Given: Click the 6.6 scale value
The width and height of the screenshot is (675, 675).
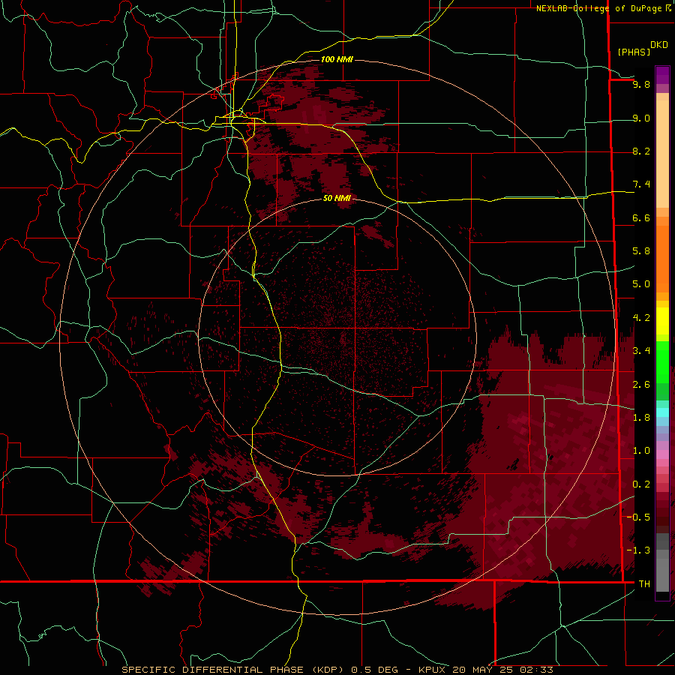Looking at the screenshot, I should point(641,217).
